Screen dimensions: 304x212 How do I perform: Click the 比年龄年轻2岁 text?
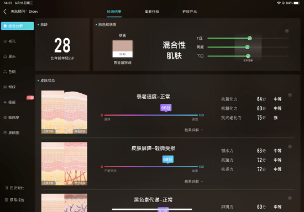pyautogui.click(x=62, y=58)
